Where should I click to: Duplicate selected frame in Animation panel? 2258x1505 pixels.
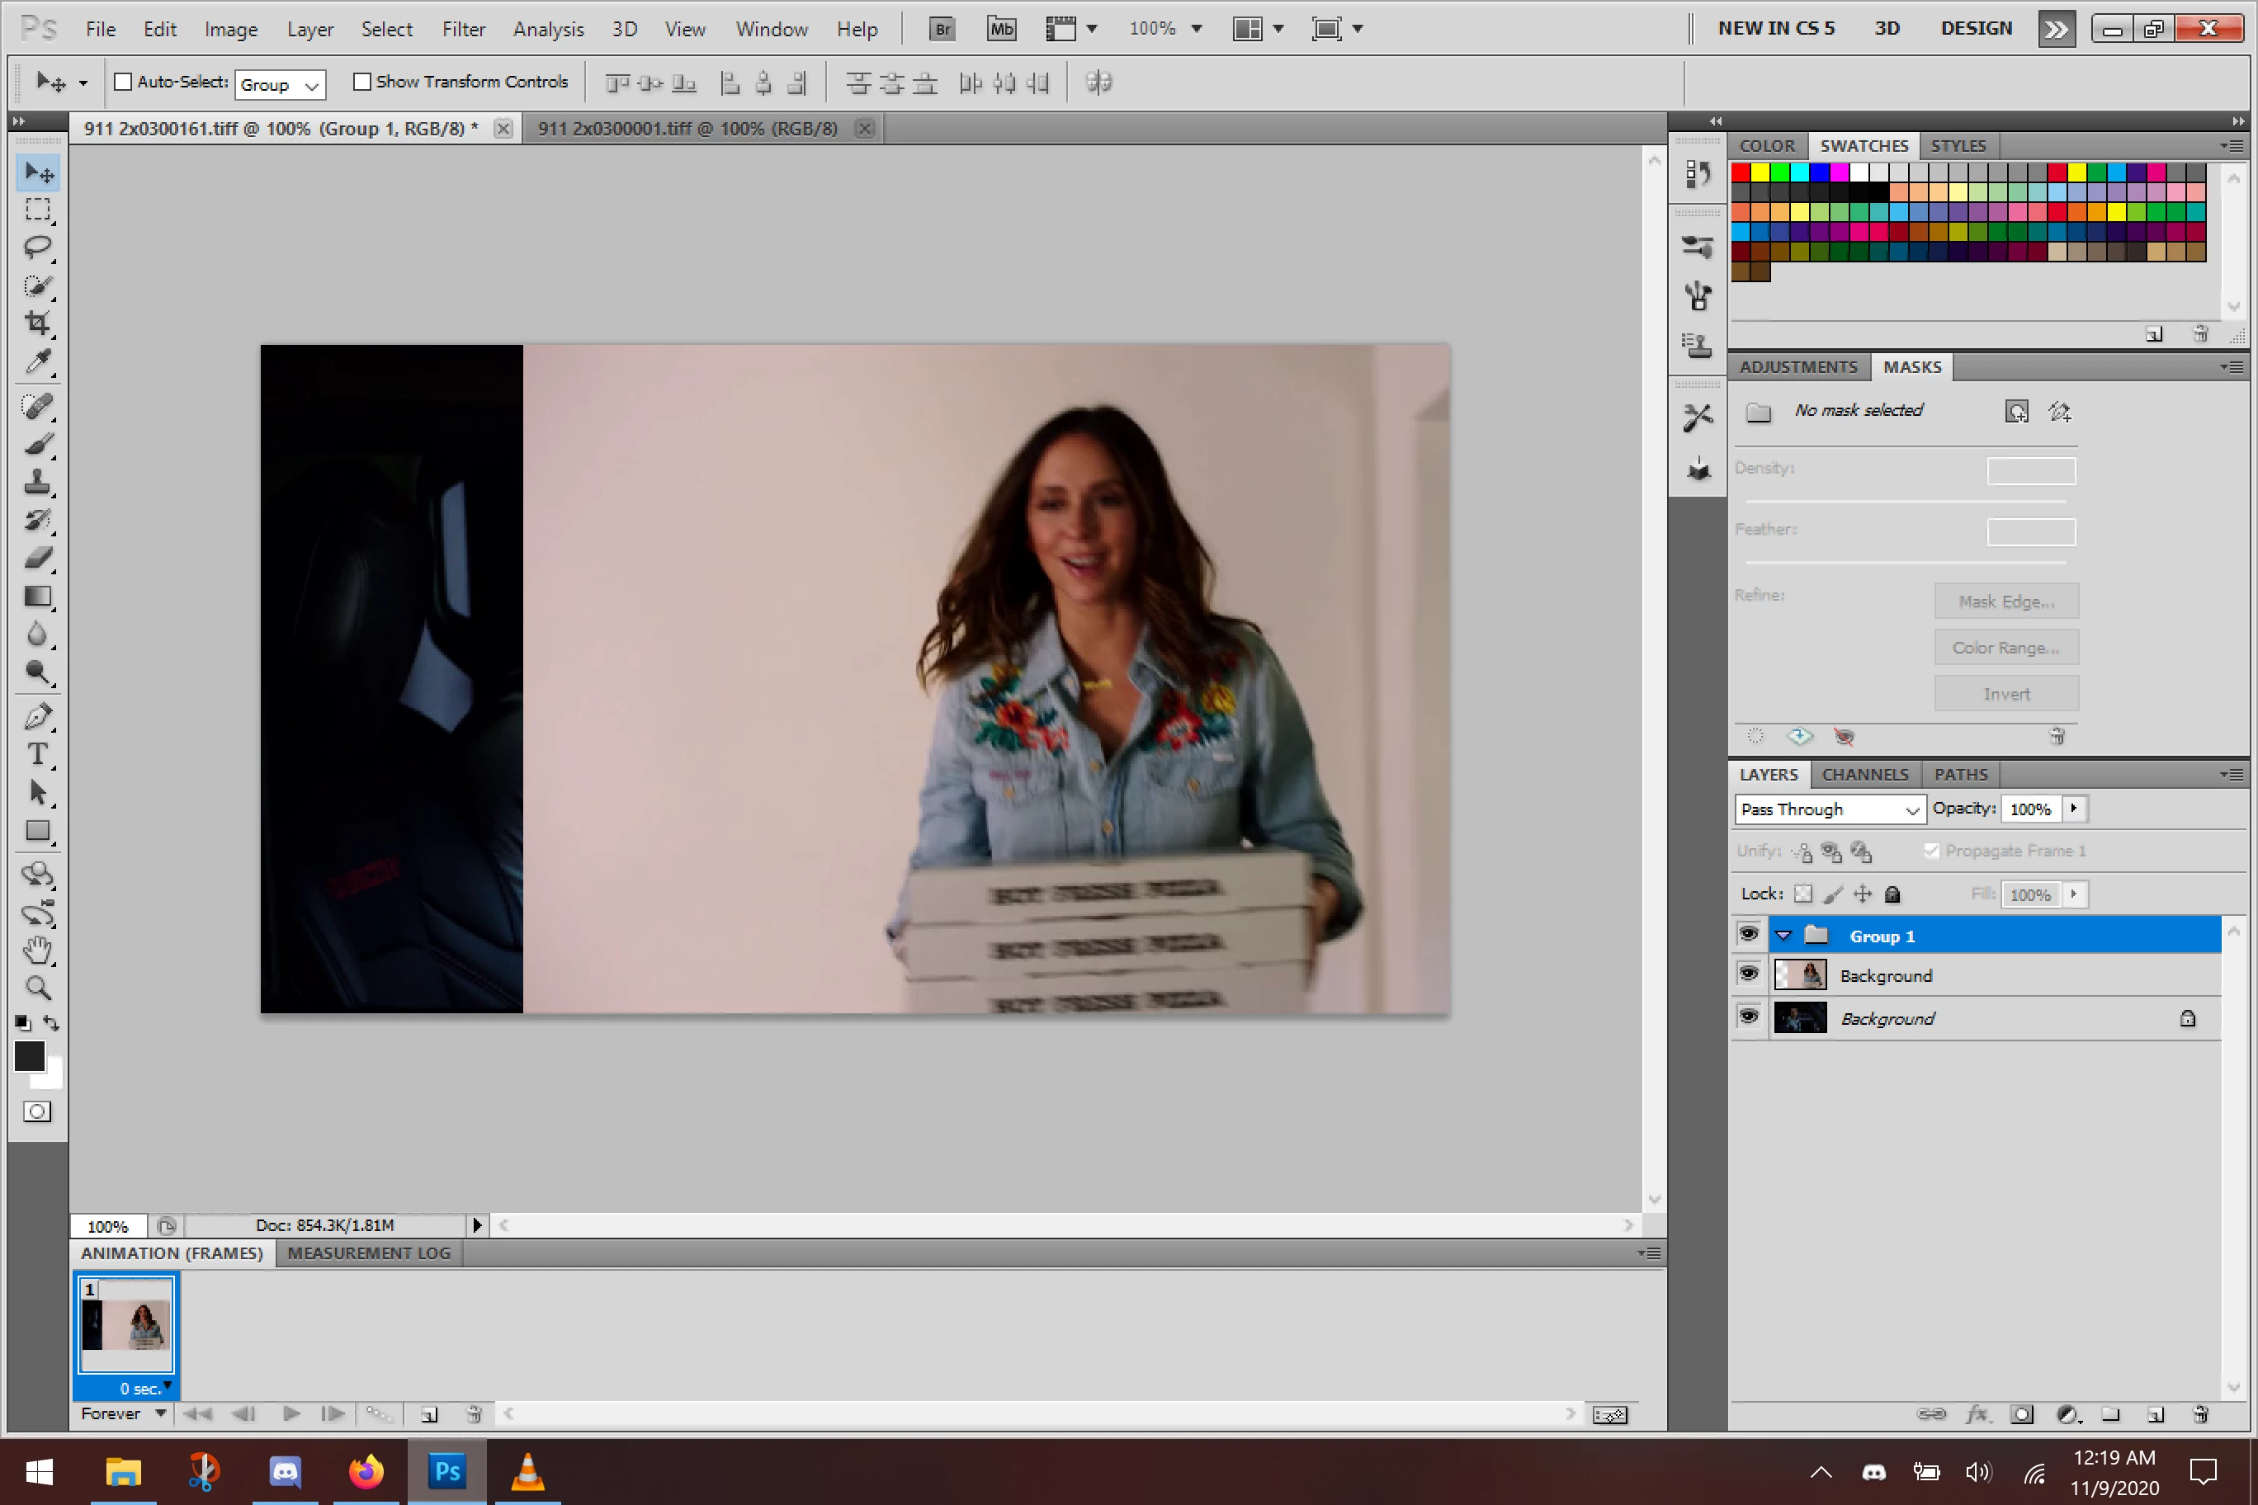[x=429, y=1413]
